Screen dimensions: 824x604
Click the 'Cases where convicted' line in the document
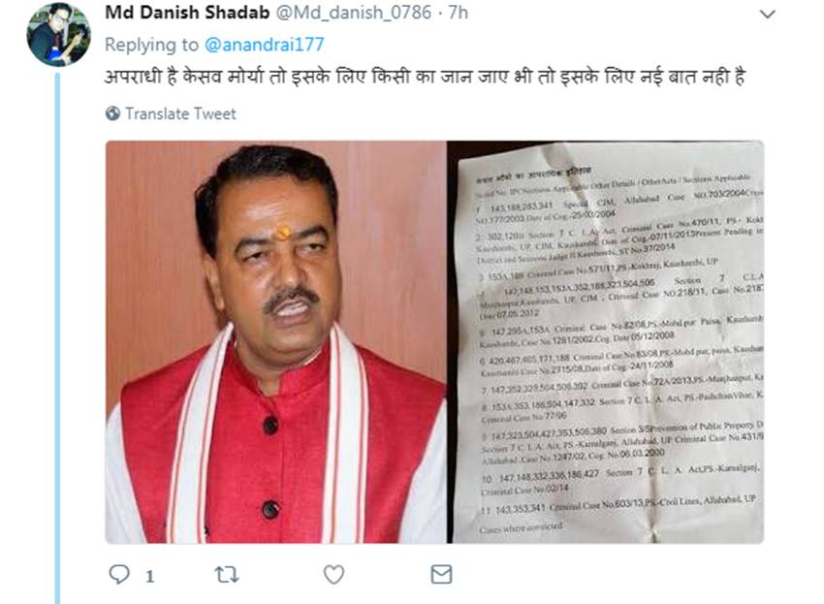(x=521, y=527)
